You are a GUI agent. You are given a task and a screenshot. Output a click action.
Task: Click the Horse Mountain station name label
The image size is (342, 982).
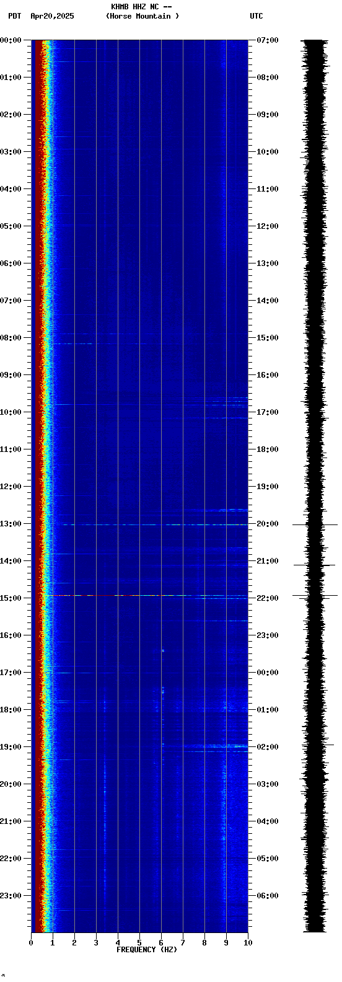[x=142, y=16]
